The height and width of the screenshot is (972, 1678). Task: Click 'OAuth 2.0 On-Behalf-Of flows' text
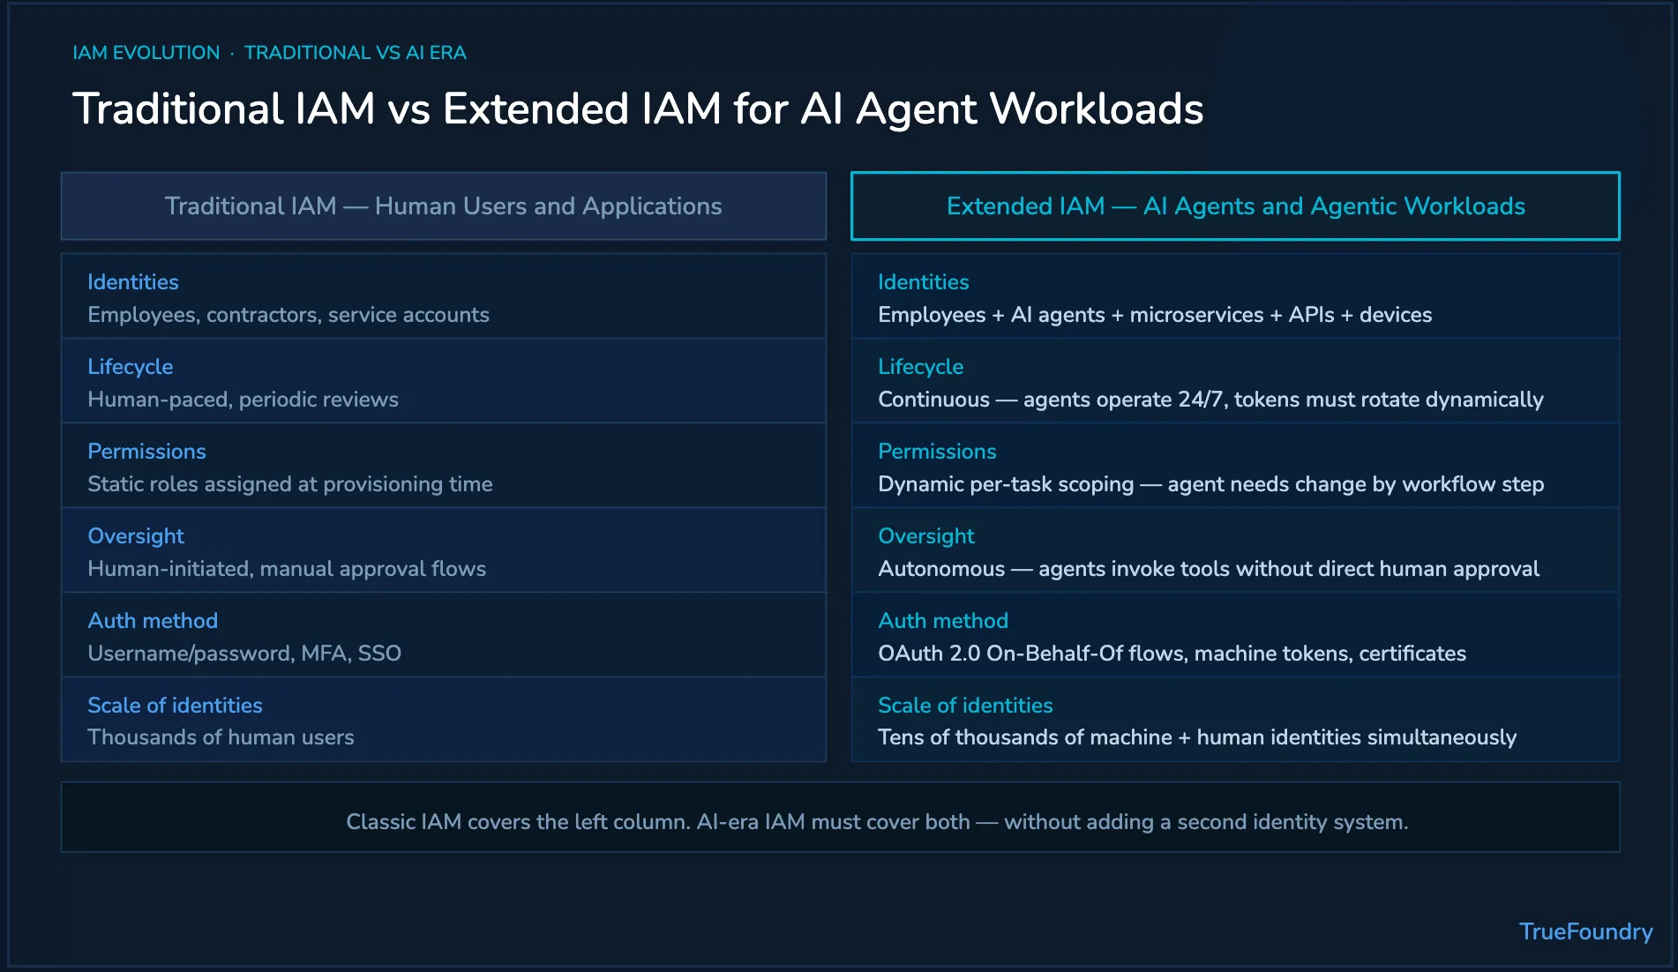tap(1031, 654)
